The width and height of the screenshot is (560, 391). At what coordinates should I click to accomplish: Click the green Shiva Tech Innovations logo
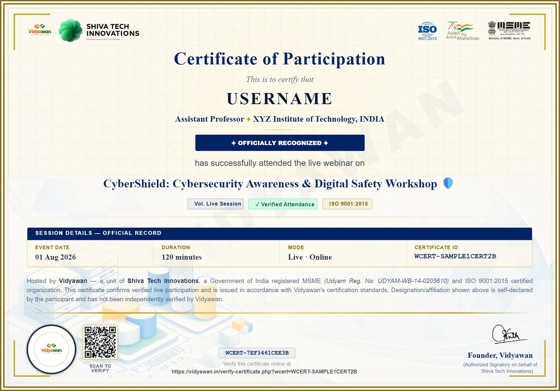[x=99, y=30]
